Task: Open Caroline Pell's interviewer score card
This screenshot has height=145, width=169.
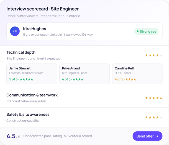Action: pos(137,74)
